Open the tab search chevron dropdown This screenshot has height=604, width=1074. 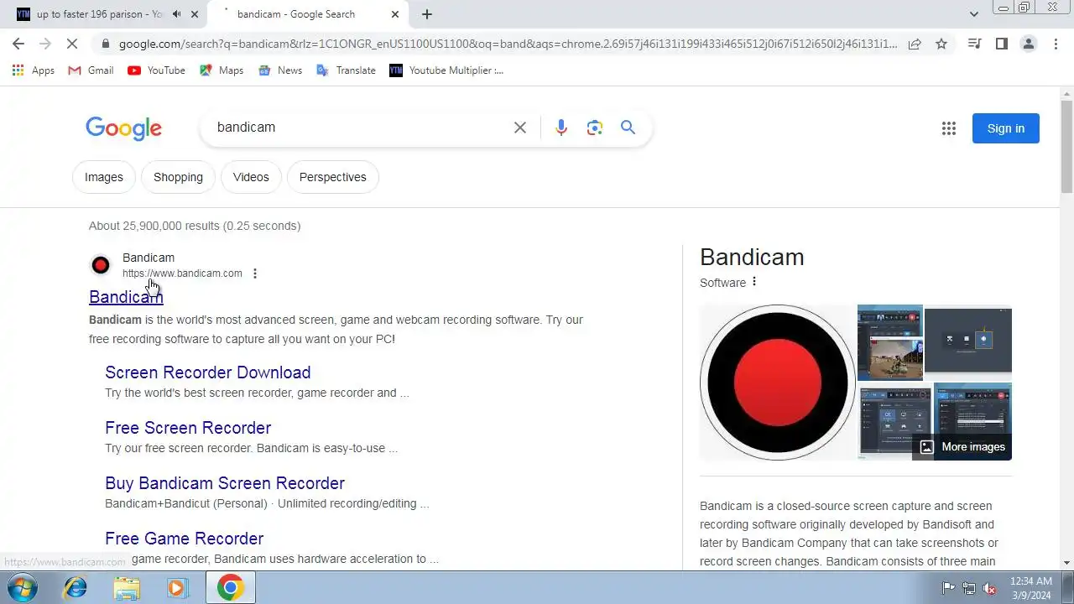pyautogui.click(x=973, y=14)
